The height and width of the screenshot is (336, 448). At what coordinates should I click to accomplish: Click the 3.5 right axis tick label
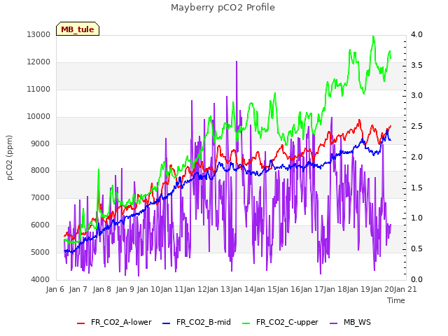click(x=416, y=65)
